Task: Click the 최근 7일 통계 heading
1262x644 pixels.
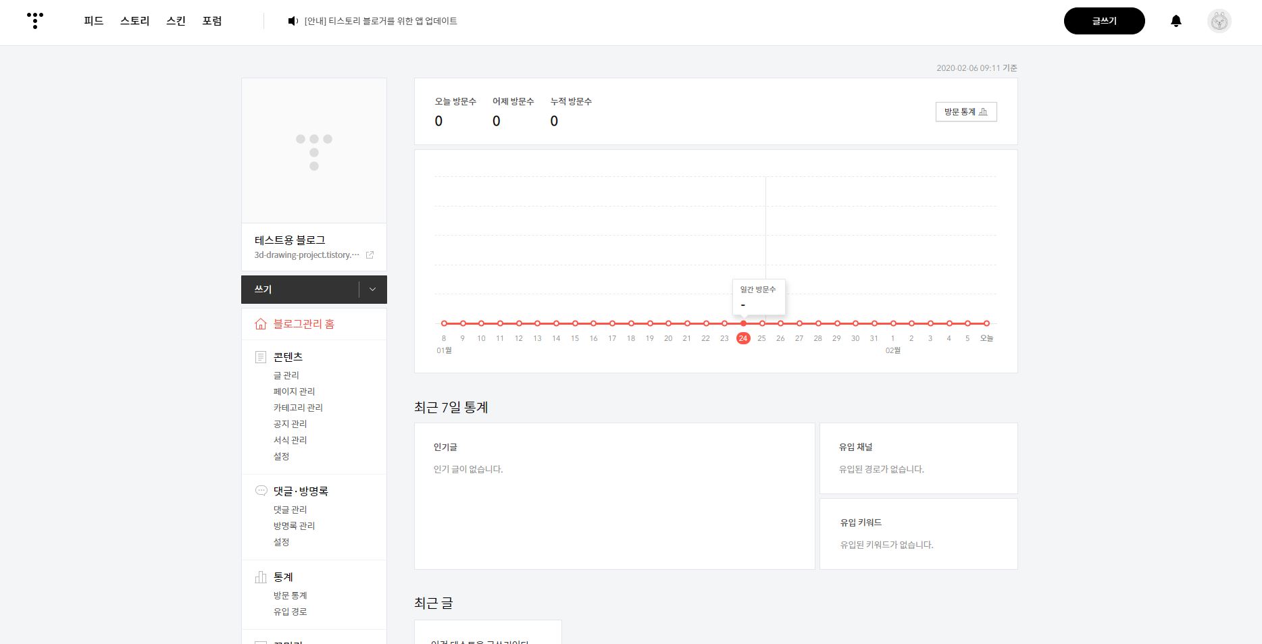Action: pos(451,408)
